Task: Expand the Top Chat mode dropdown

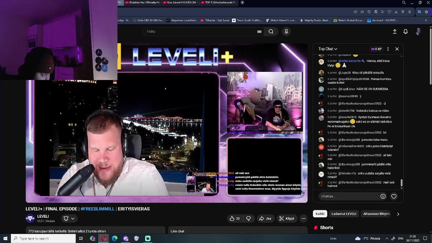Action: point(328,49)
